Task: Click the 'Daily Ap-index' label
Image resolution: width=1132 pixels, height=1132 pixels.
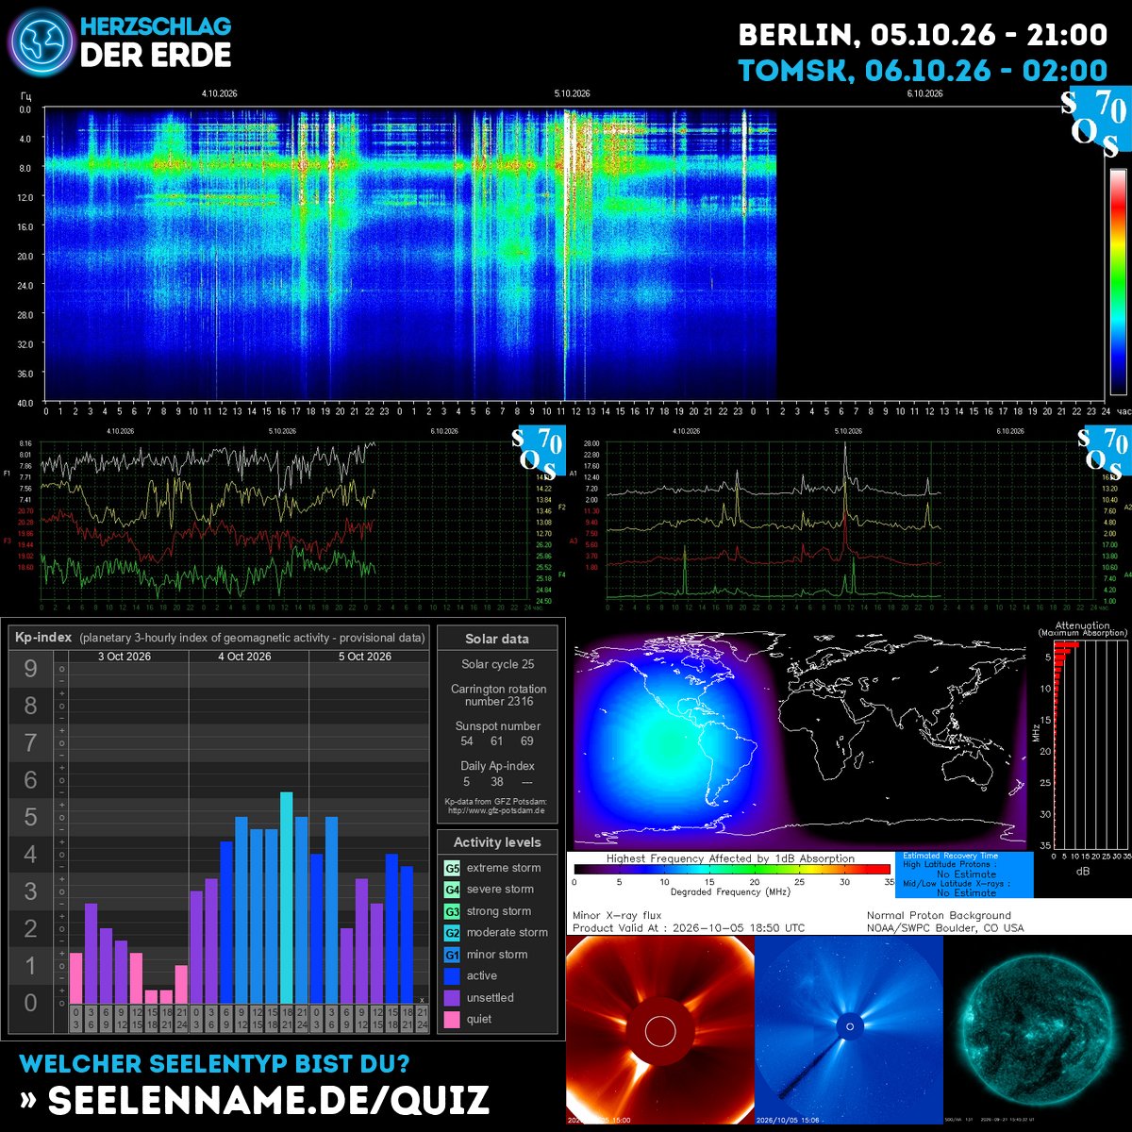Action: tap(498, 766)
